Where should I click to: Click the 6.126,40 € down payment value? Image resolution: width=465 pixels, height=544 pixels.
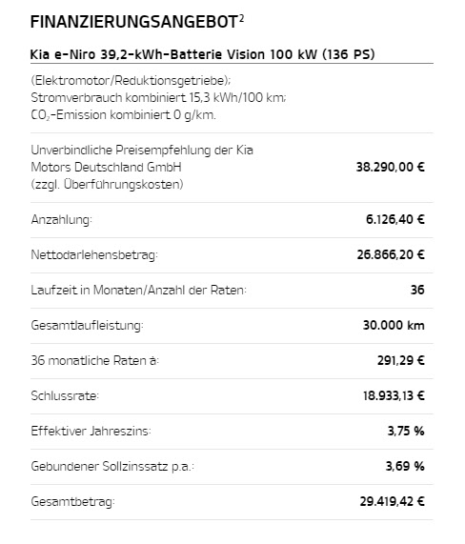coord(395,220)
